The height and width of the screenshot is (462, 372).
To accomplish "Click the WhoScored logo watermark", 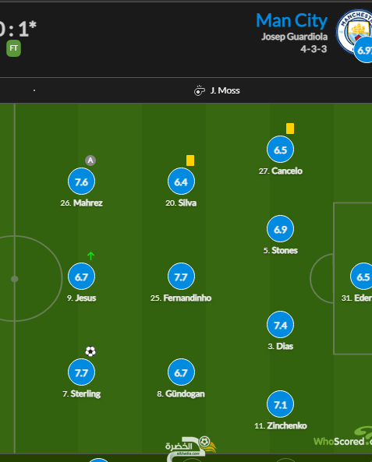I will point(343,437).
